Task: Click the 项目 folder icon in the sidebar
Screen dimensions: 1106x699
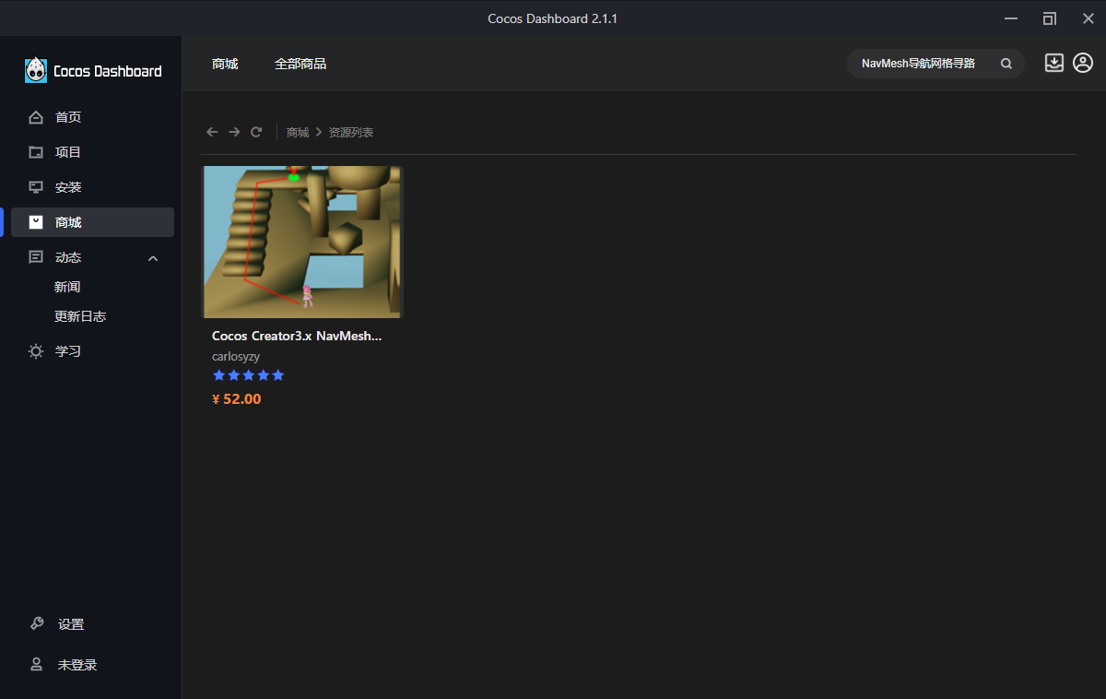Action: (36, 152)
